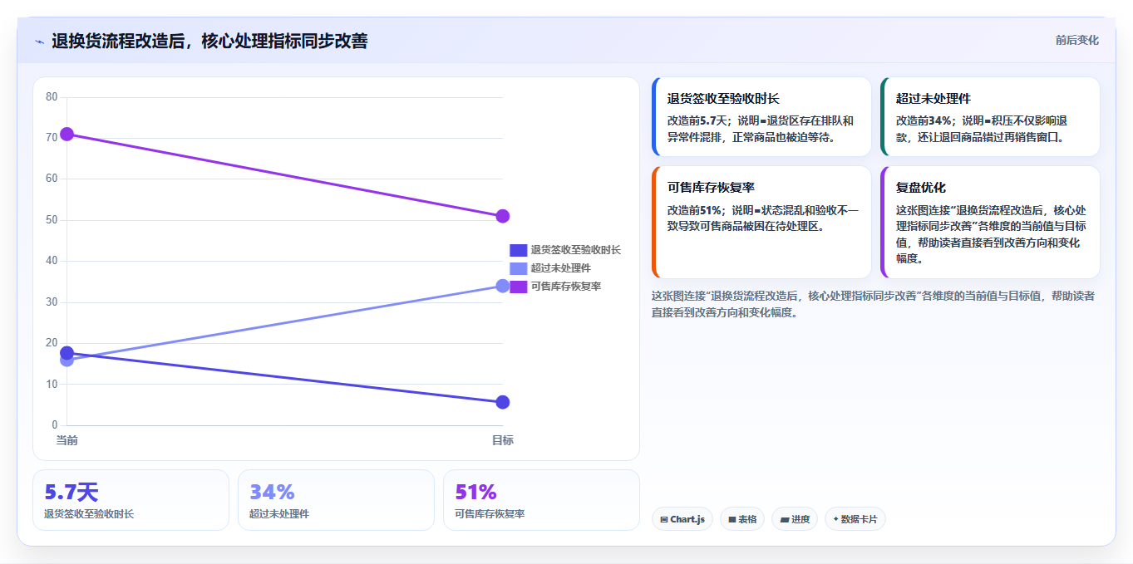Click the 超过未处理件 legend label
Viewport: 1133px width, 564px height.
coord(560,268)
